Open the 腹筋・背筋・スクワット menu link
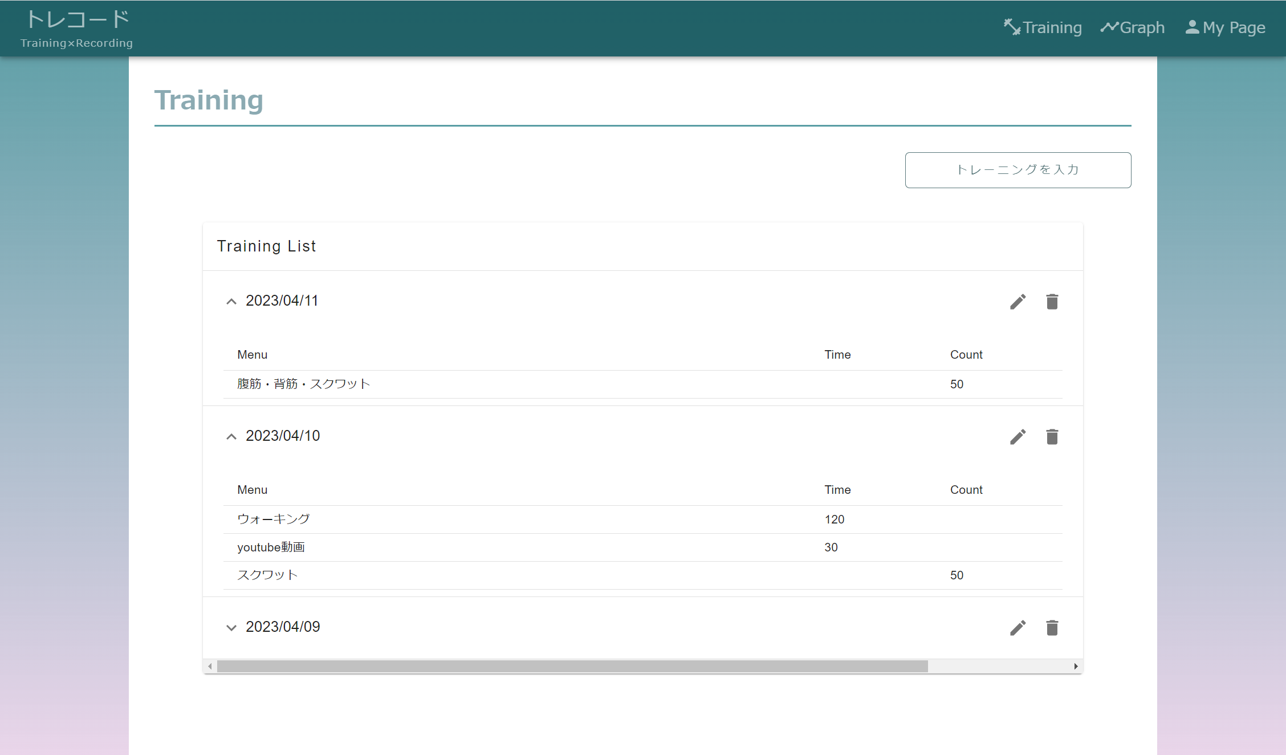Screen dimensions: 1286x755 303,384
